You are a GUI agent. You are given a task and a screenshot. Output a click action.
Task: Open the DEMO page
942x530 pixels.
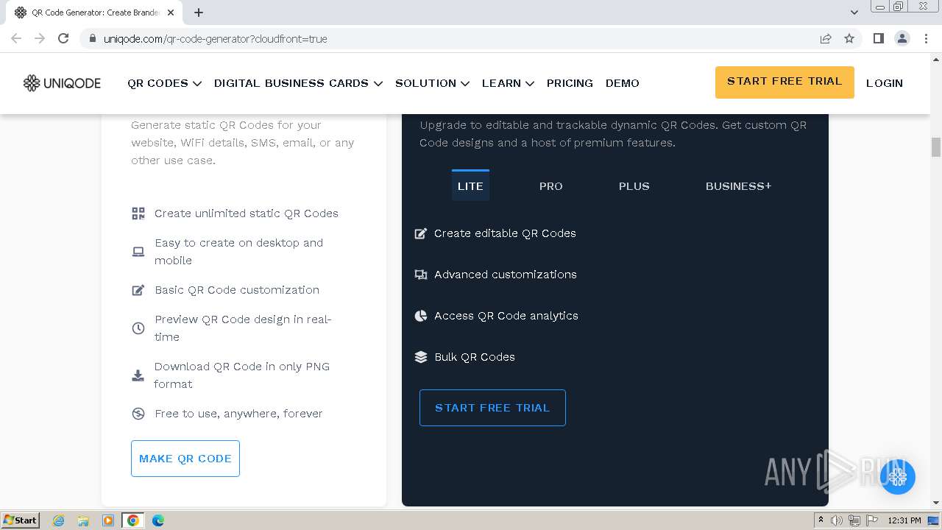[x=623, y=83]
